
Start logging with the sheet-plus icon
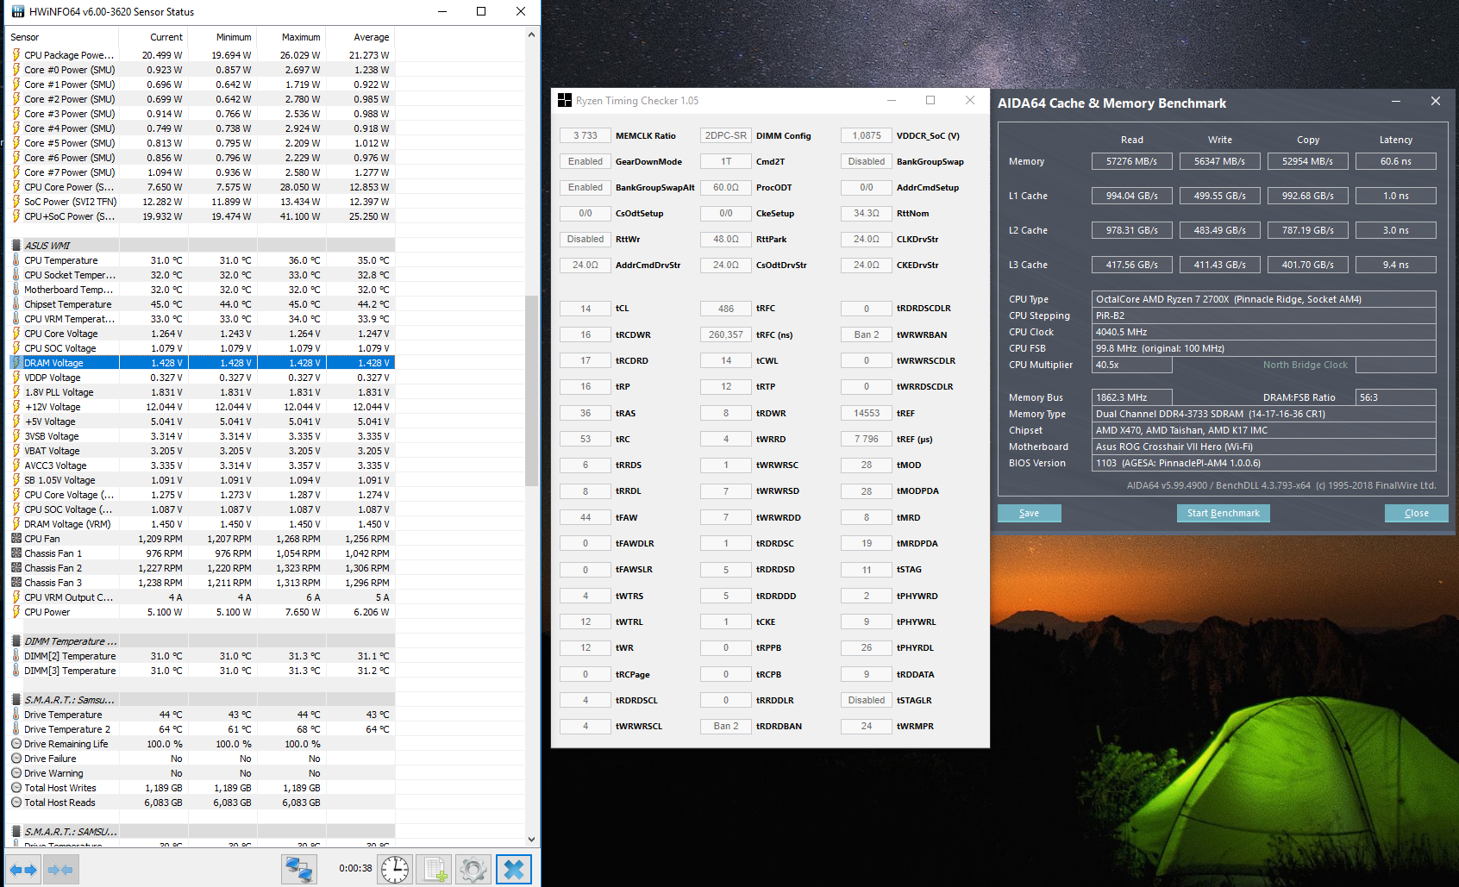[434, 870]
